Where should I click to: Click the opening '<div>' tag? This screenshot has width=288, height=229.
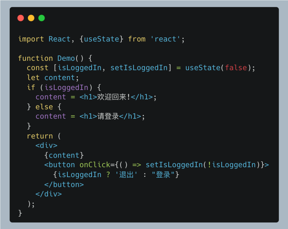click(46, 146)
